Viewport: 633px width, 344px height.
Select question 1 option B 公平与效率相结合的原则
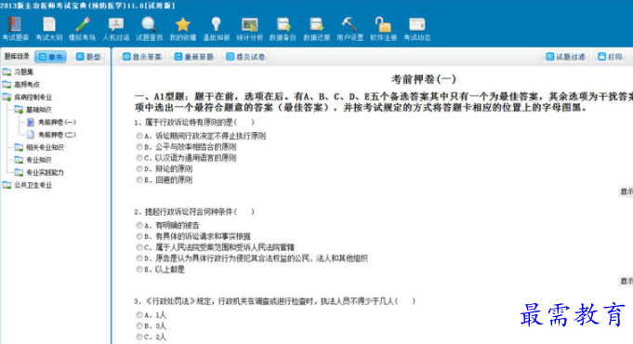point(139,147)
